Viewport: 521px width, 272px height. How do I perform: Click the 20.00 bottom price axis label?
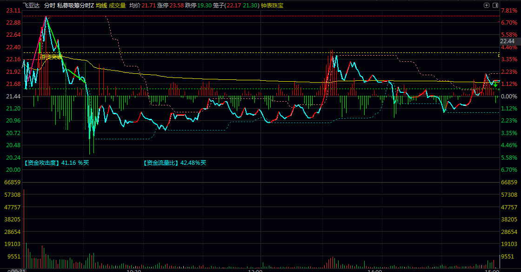point(13,169)
